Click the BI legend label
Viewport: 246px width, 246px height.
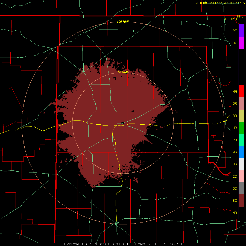tap(235, 201)
